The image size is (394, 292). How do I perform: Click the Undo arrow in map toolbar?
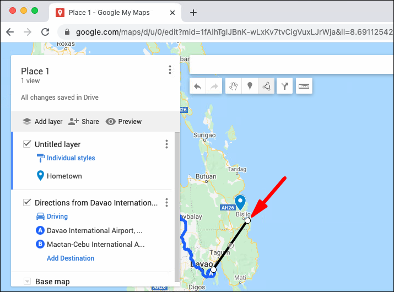198,86
